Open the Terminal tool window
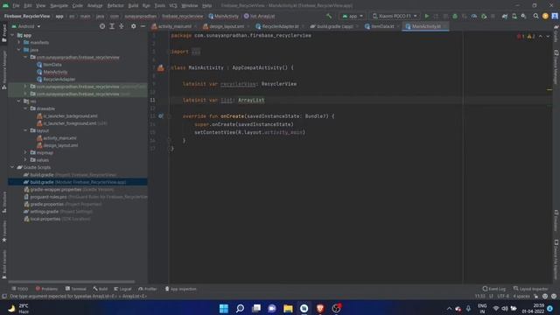This screenshot has width=560, height=315. pyautogui.click(x=76, y=289)
